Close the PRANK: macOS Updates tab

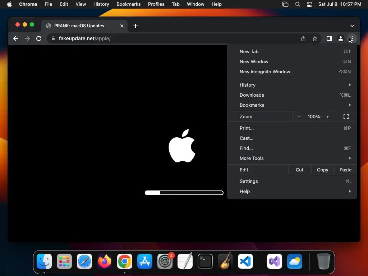(x=122, y=26)
